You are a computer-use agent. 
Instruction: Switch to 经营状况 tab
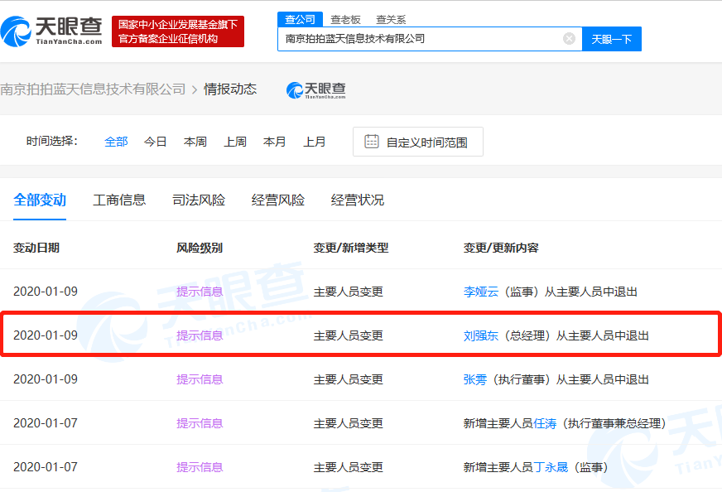pyautogui.click(x=357, y=200)
